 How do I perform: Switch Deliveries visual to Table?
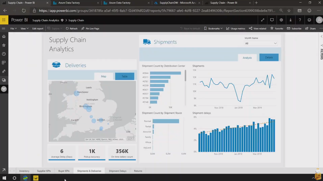point(125,76)
